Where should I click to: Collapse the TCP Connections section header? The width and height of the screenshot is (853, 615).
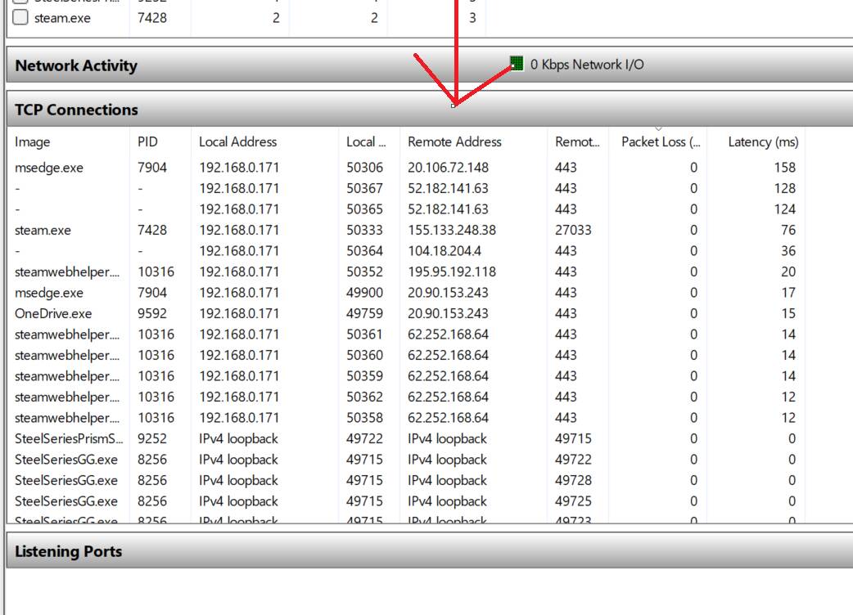tap(76, 110)
